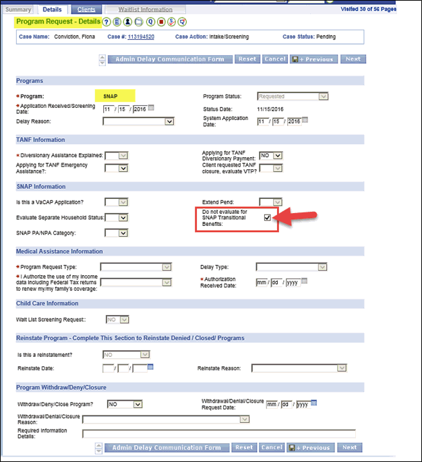Click the Application Received month field
The height and width of the screenshot is (462, 422).
point(109,109)
